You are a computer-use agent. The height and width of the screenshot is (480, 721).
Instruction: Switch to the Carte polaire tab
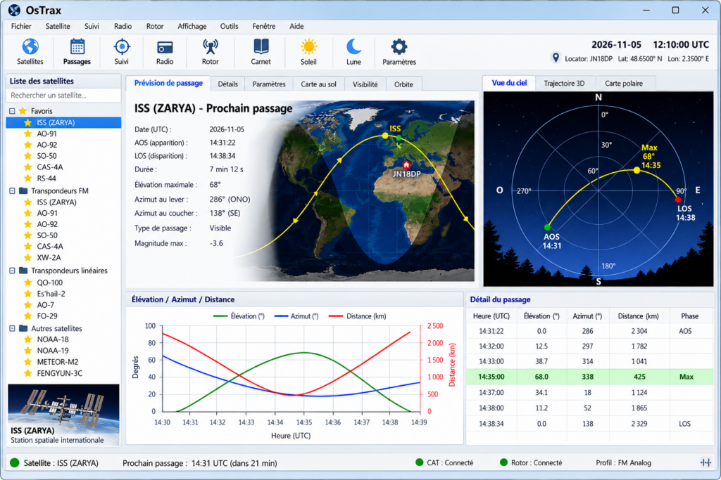pyautogui.click(x=624, y=83)
